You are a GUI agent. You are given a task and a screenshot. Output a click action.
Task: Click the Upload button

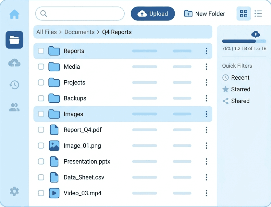153,14
